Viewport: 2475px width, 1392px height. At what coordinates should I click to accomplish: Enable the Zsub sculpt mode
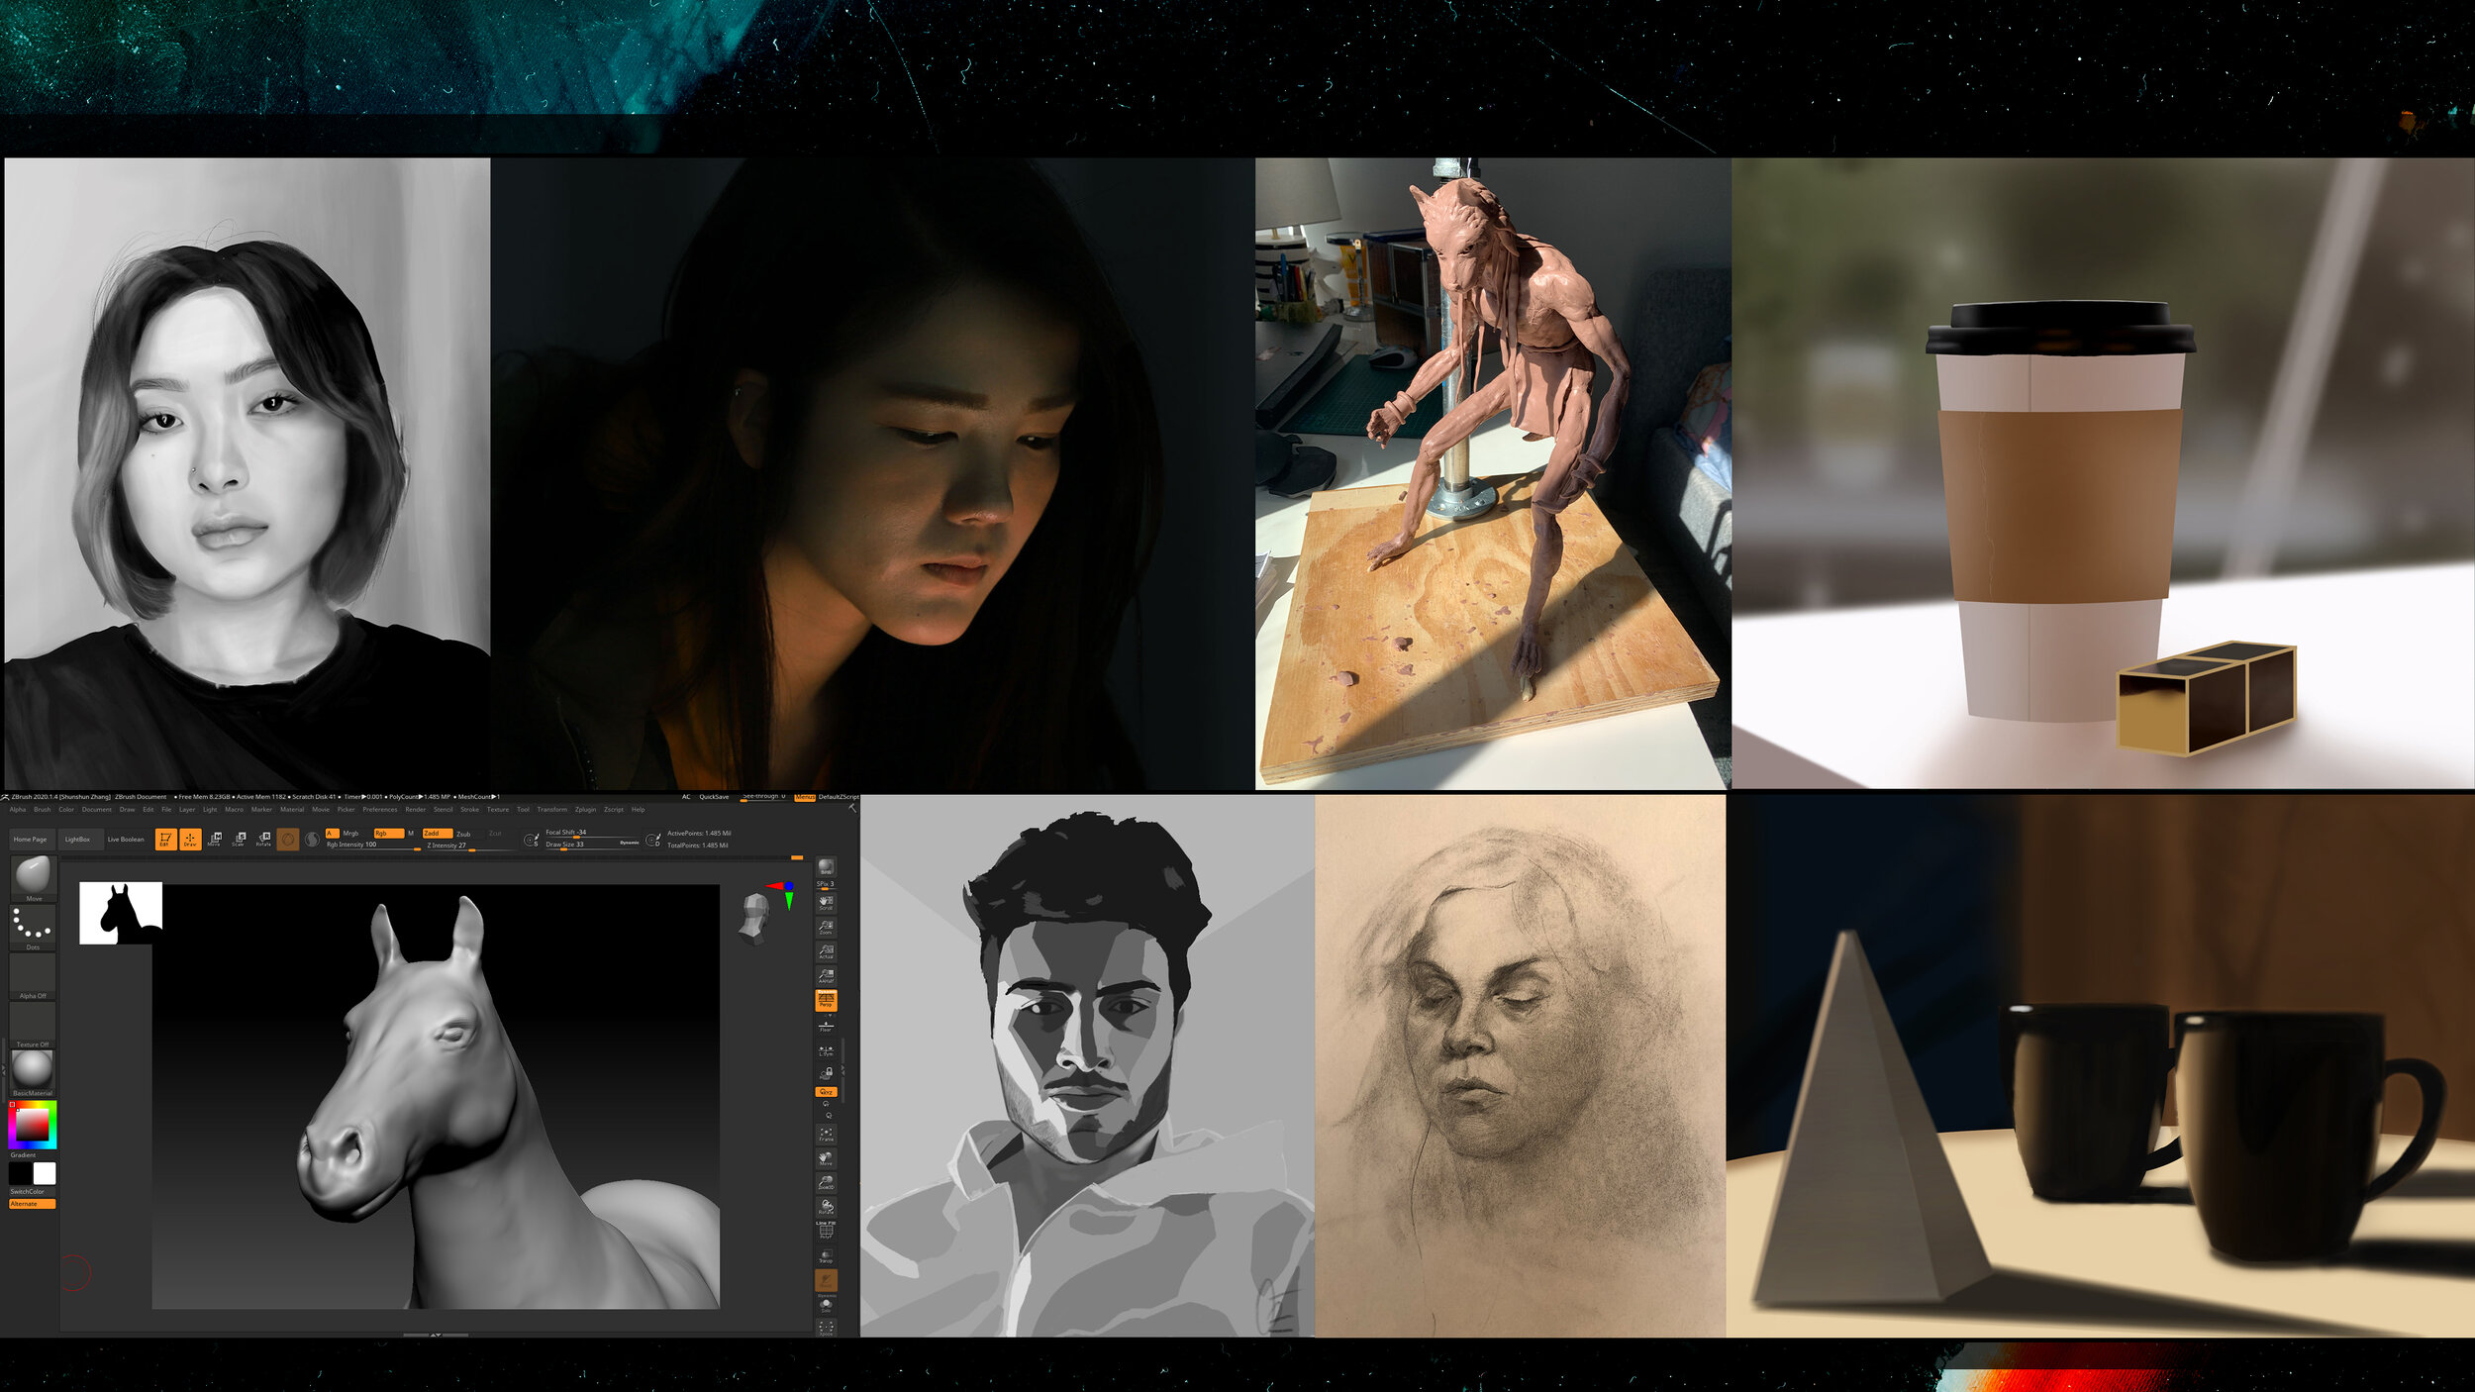tap(463, 834)
